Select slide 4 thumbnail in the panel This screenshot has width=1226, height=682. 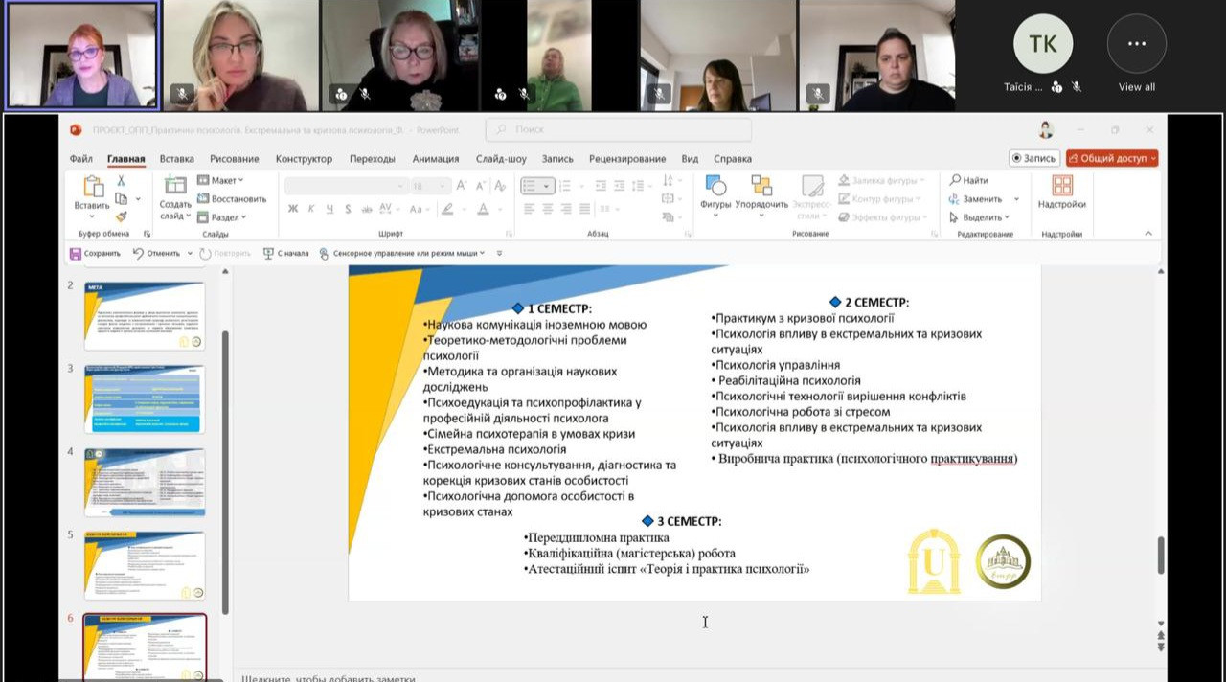click(x=145, y=482)
